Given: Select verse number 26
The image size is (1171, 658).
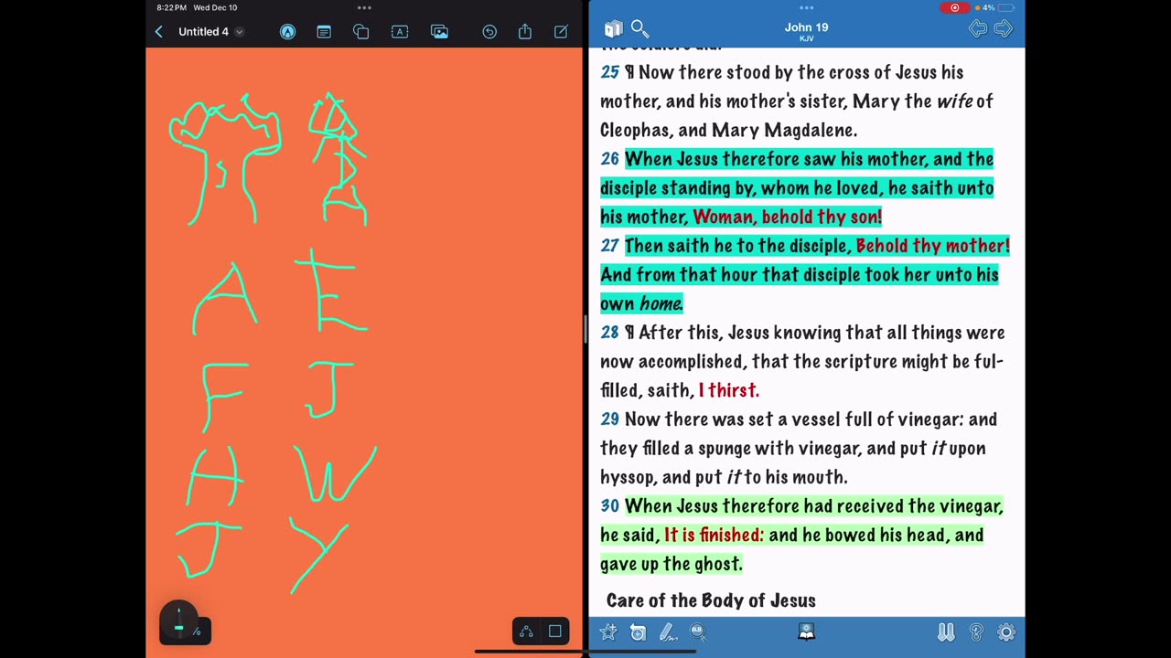Looking at the screenshot, I should (609, 159).
